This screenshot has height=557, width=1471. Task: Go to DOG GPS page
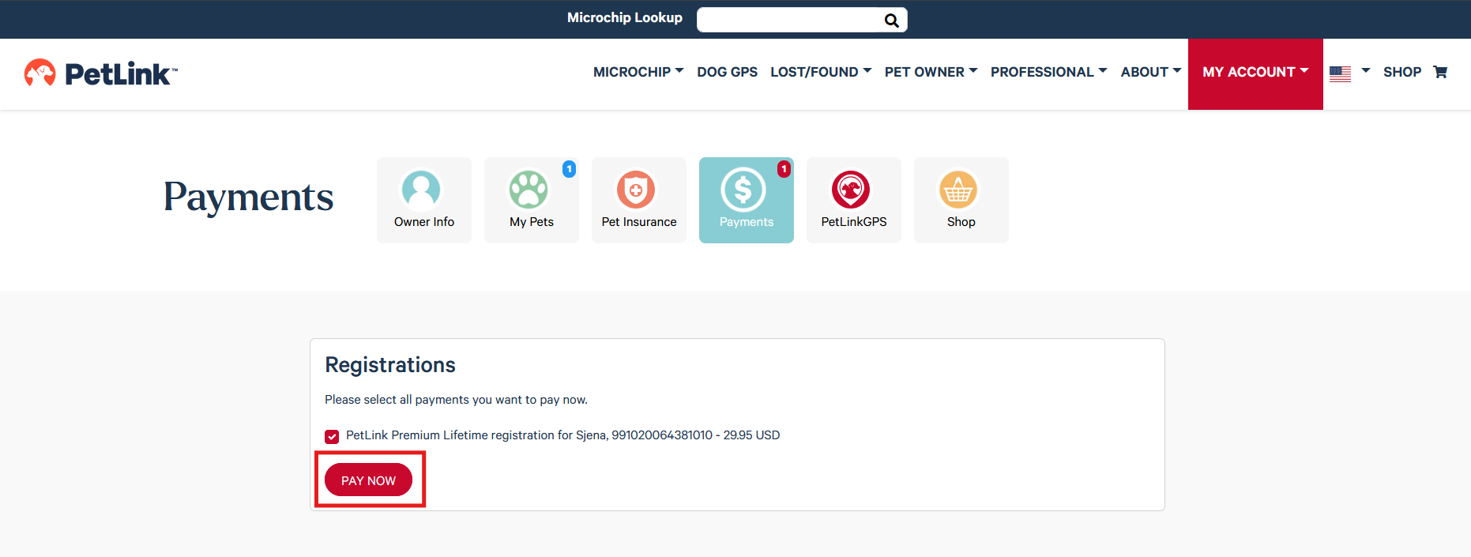727,72
